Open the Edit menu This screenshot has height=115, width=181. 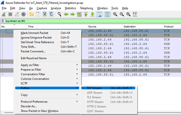point(13,8)
